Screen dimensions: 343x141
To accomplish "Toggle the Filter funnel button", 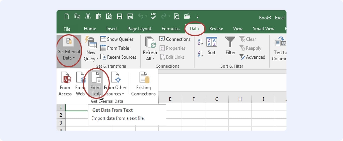I will [x=230, y=46].
